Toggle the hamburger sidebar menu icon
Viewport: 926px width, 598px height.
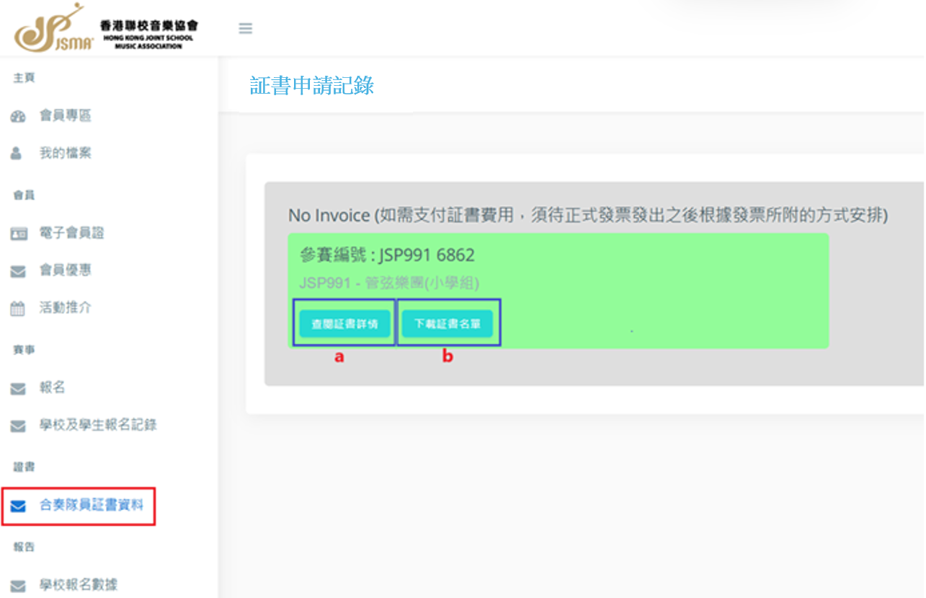(x=245, y=28)
